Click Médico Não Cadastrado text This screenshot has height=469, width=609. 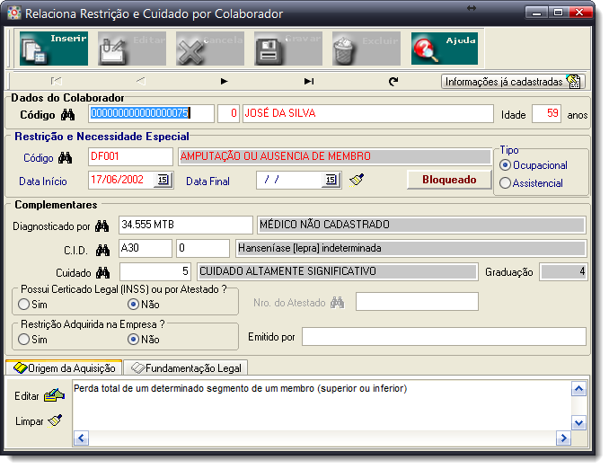421,225
